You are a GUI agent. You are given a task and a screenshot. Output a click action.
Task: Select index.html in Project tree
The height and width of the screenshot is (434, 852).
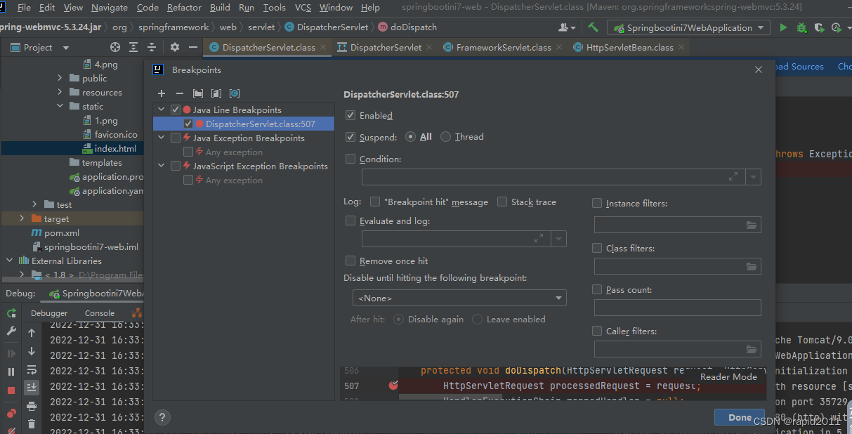click(115, 148)
